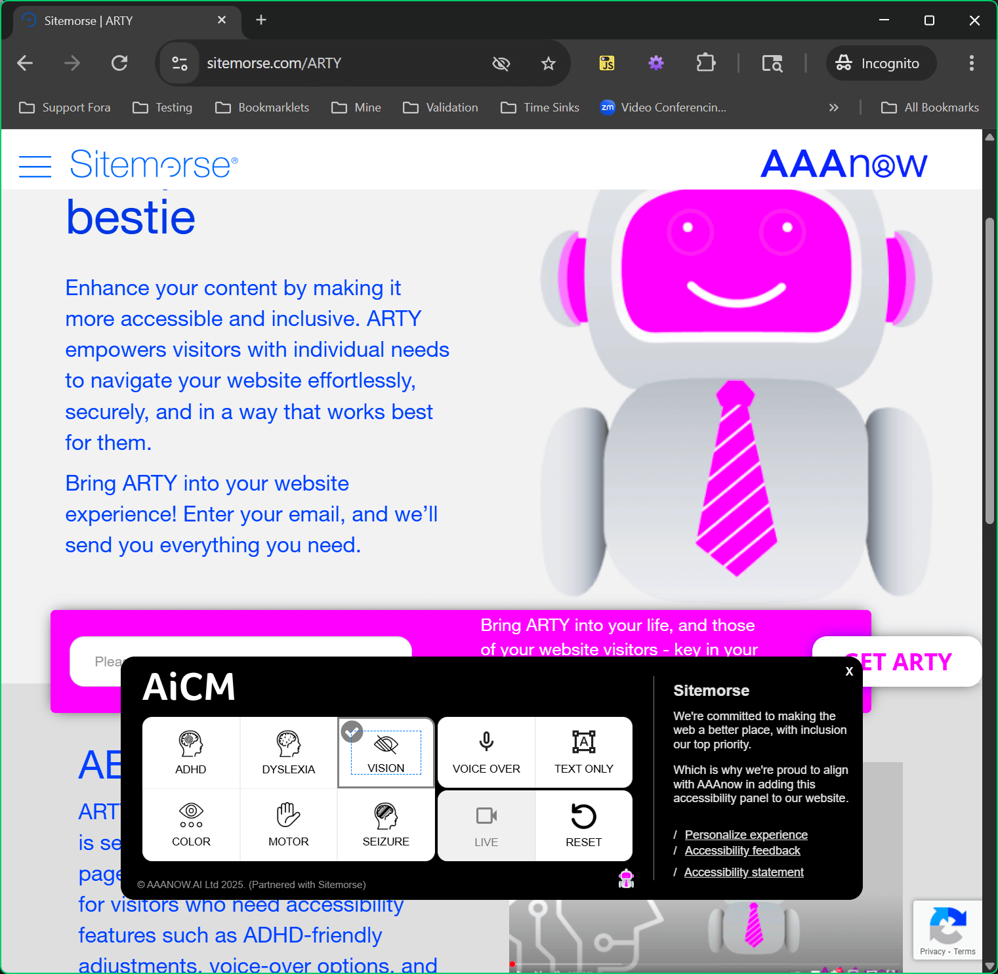
Task: Open Video Conferencing bookmark
Action: point(663,108)
